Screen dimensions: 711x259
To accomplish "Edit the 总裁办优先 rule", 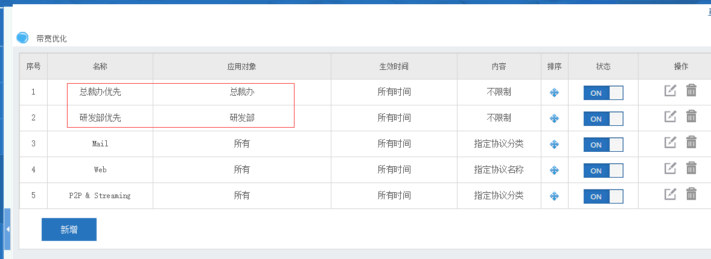I will pyautogui.click(x=670, y=91).
